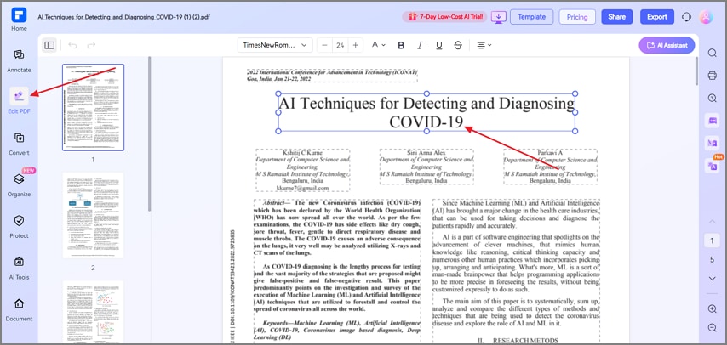Screen dimensions: 727x345
Task: Select page 2 thumbnail
Action: click(93, 215)
